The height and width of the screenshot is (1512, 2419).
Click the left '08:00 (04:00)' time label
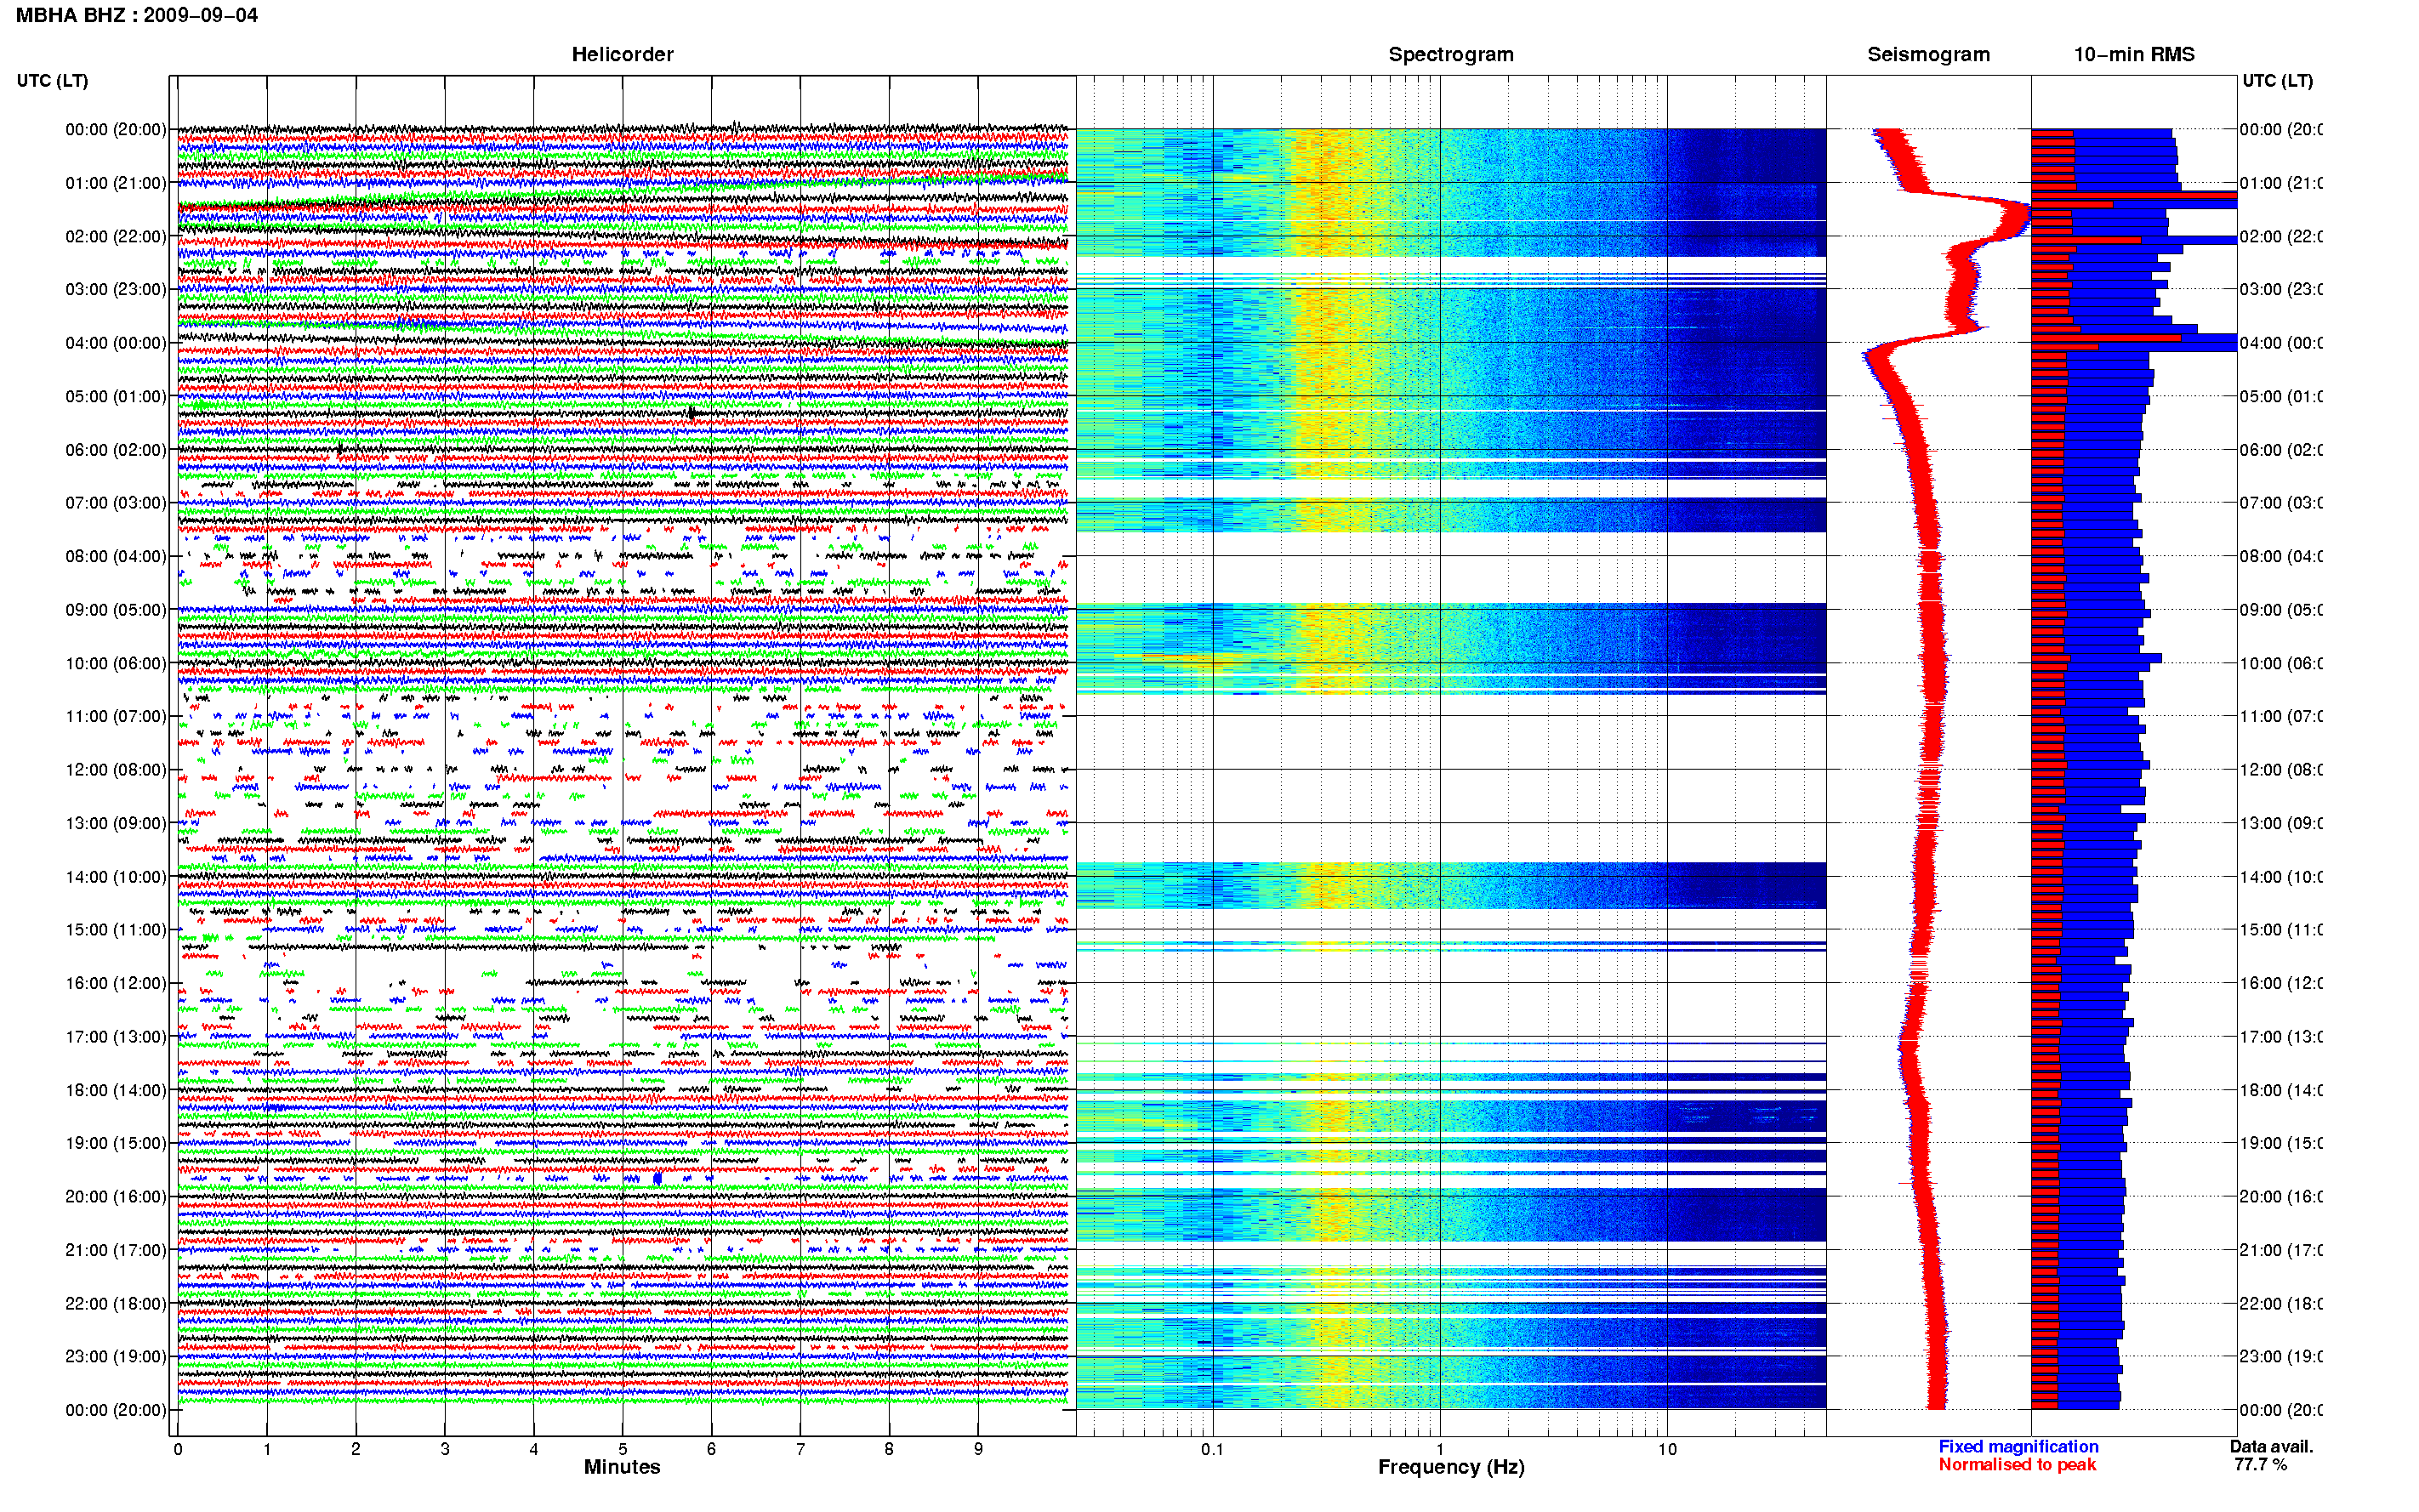[x=115, y=556]
